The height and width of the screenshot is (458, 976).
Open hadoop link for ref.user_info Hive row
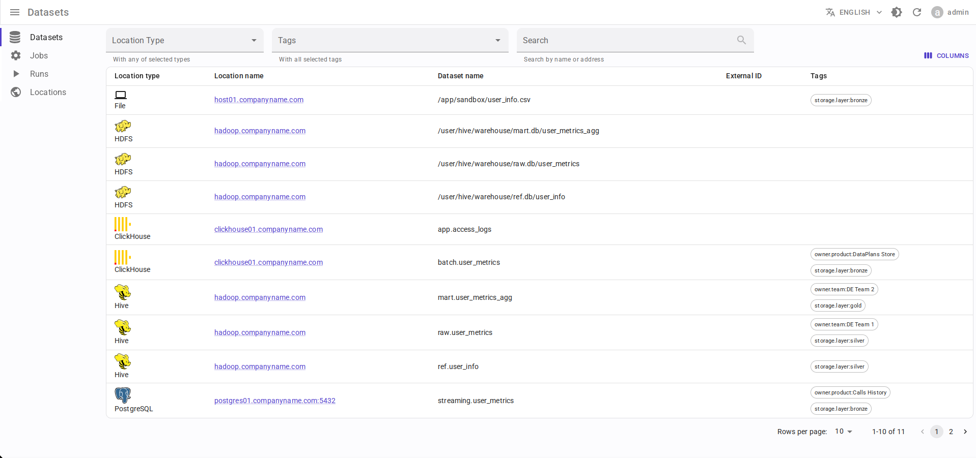click(x=260, y=367)
